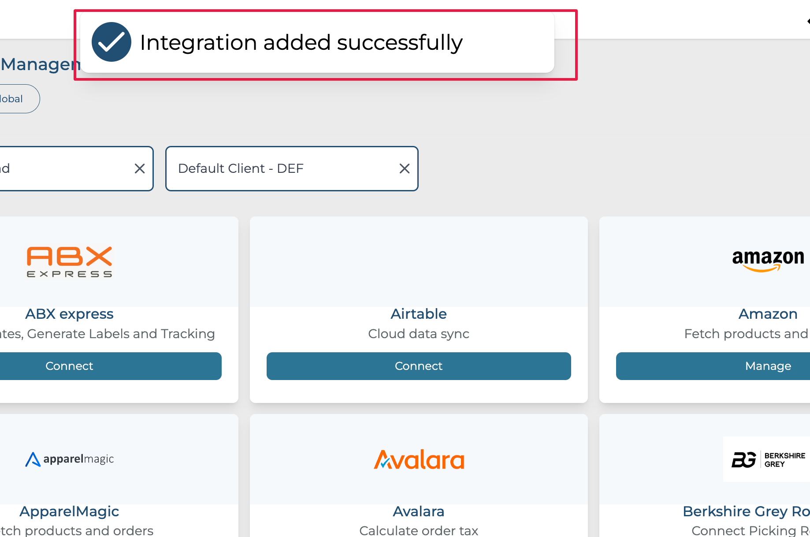The image size is (810, 537).
Task: Connect the Airtable integration
Action: point(419,366)
